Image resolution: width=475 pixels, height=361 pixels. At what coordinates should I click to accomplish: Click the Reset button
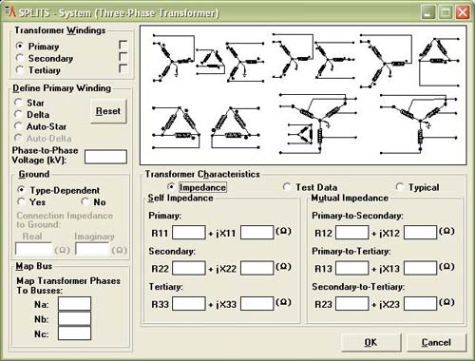point(108,111)
